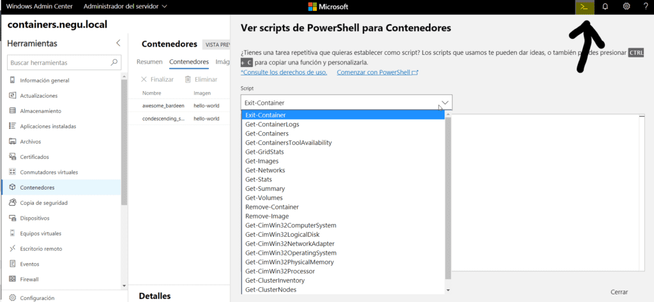Viewport: 654px width, 302px height.
Task: Open the Consulte los derechos de uso link
Action: (284, 72)
